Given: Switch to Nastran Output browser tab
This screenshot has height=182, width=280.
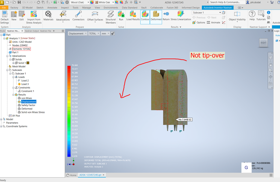Looking at the screenshot, I should [32, 31].
